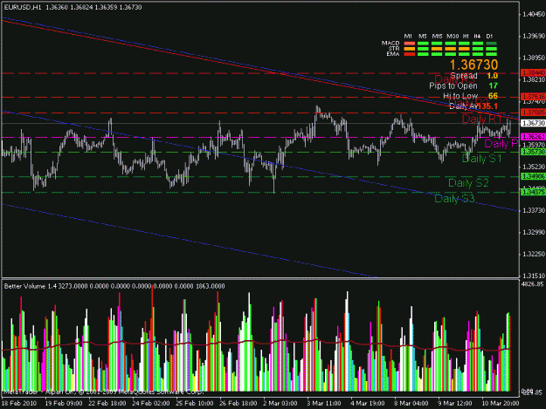Screen dimensions: 546x409
Task: Click the 1.35230 price axis label
Action: pos(534,167)
